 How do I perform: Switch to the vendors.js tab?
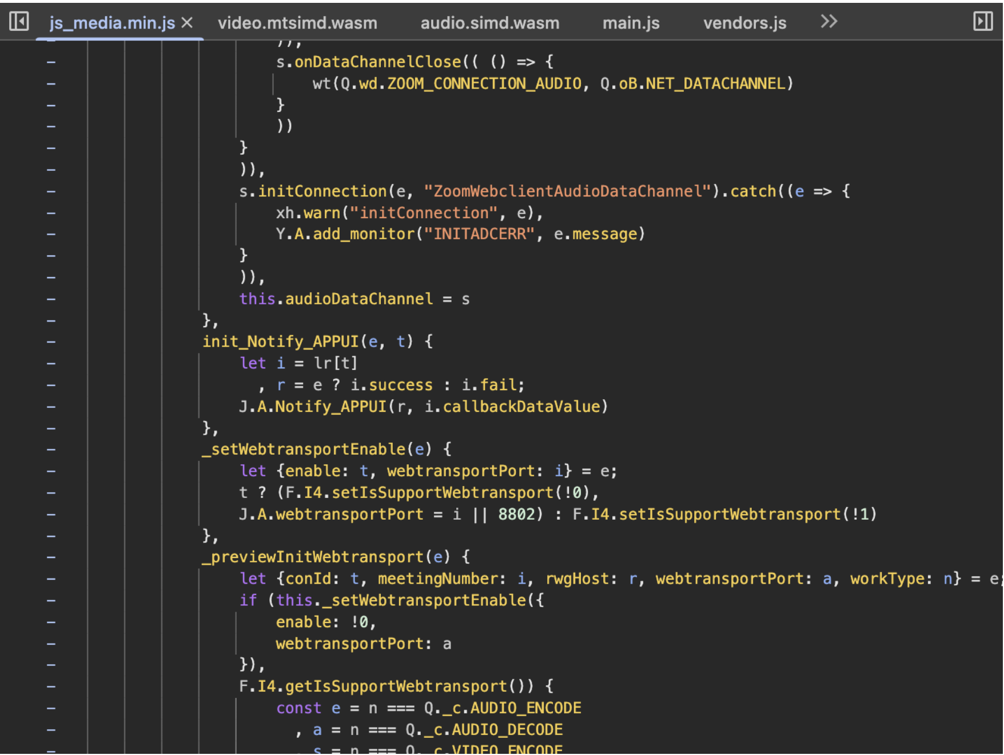(745, 23)
